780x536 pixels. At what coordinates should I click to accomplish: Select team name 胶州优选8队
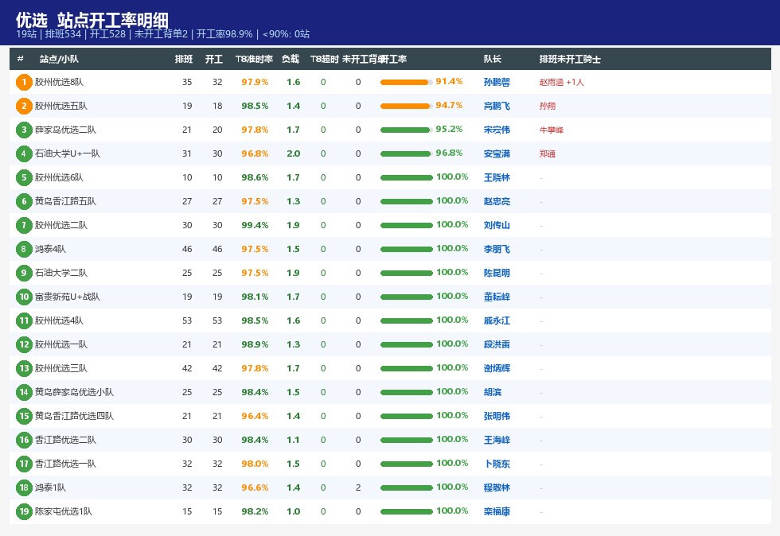pyautogui.click(x=59, y=82)
